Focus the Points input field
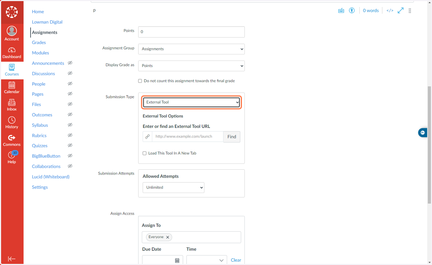Screen dimensions: 432x265 point(192,32)
